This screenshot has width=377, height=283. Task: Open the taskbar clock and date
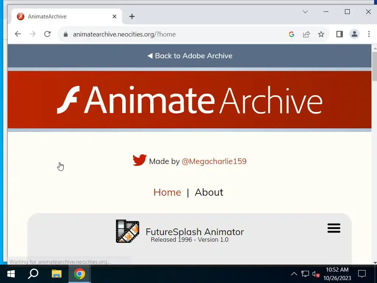(337, 274)
